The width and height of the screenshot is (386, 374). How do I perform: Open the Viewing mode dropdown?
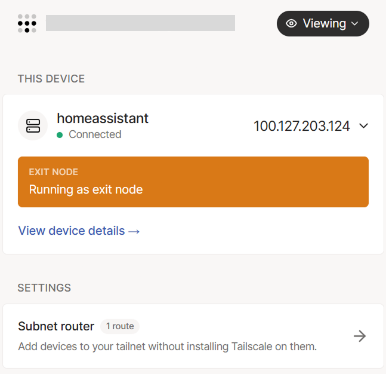[323, 23]
